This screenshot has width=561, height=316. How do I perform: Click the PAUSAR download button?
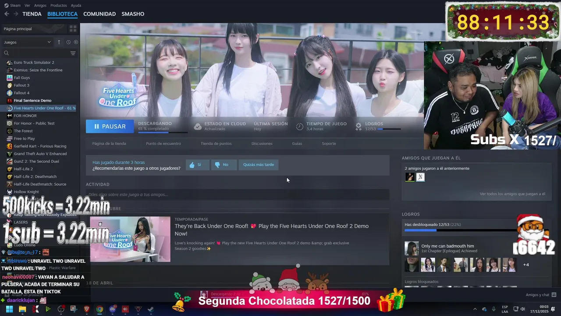[110, 126]
